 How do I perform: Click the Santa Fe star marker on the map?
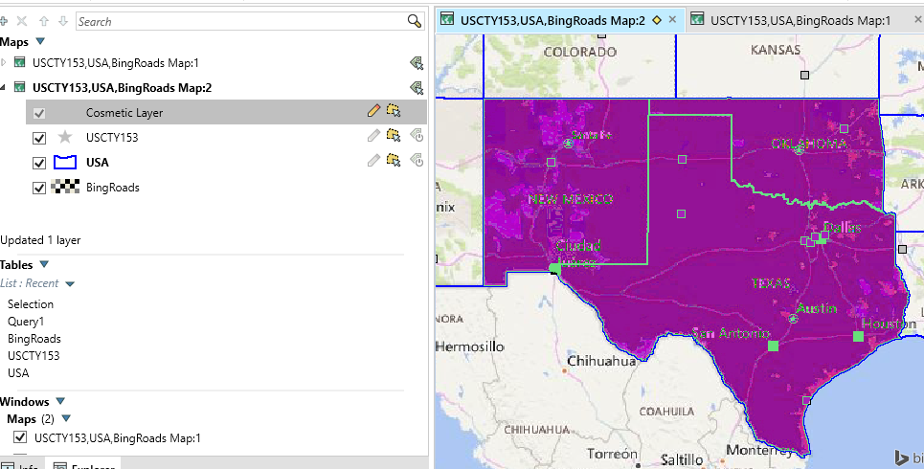coord(568,143)
